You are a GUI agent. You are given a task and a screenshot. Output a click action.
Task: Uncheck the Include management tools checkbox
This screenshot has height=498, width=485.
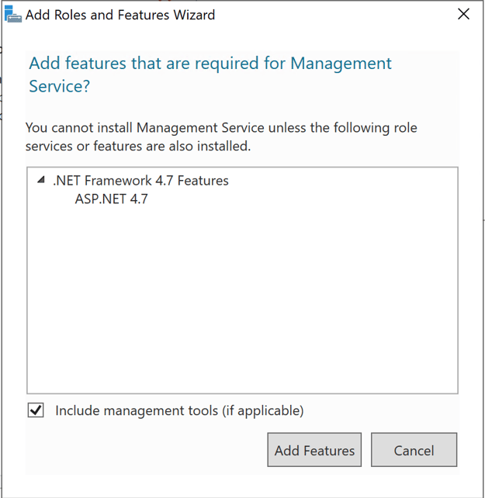[36, 410]
